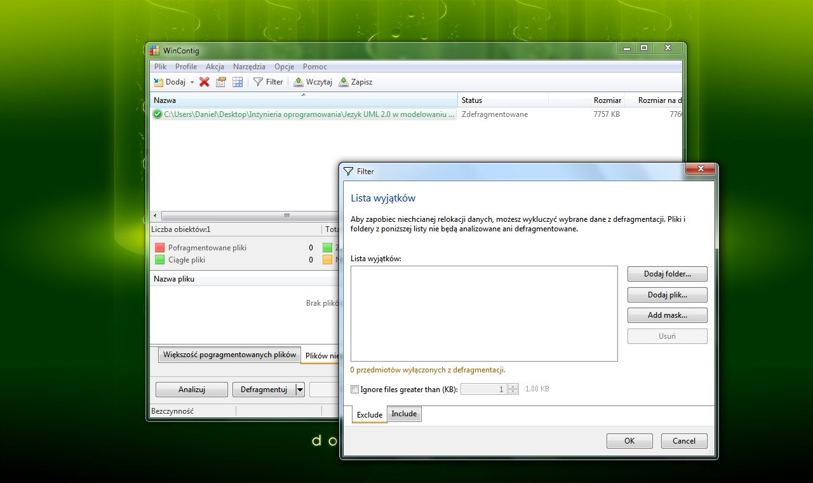Click the Zapisz save icon in toolbar
The width and height of the screenshot is (813, 483).
[x=344, y=82]
